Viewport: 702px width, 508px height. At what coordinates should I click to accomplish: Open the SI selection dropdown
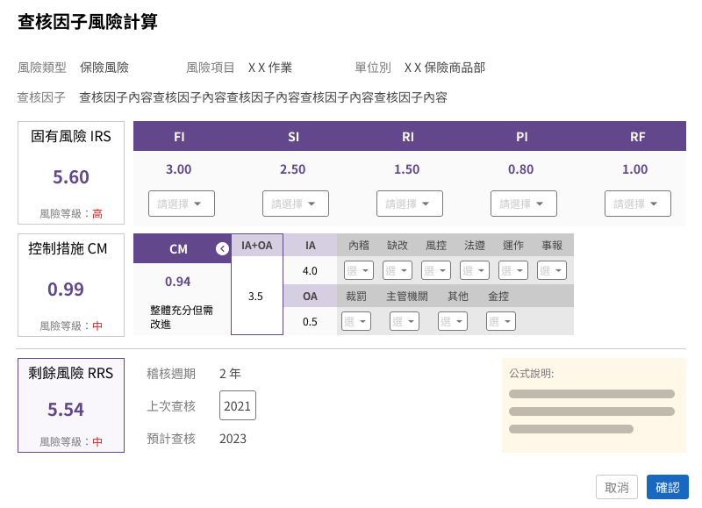[295, 203]
